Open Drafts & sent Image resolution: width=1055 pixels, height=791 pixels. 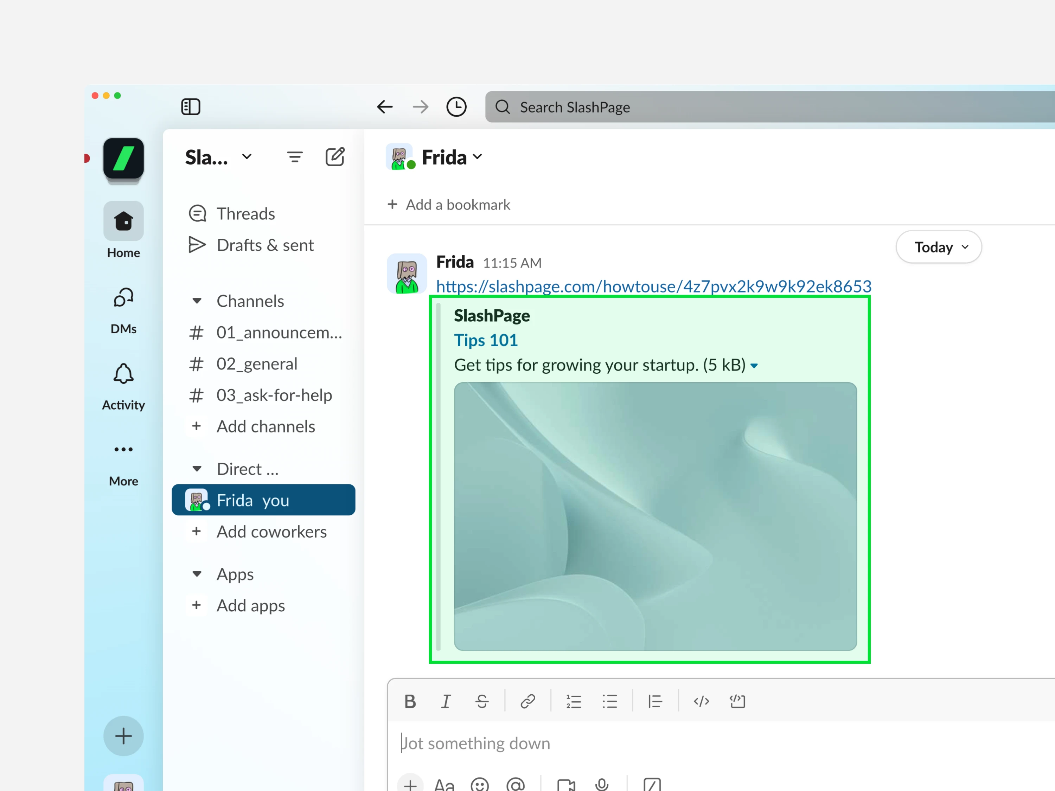point(263,245)
